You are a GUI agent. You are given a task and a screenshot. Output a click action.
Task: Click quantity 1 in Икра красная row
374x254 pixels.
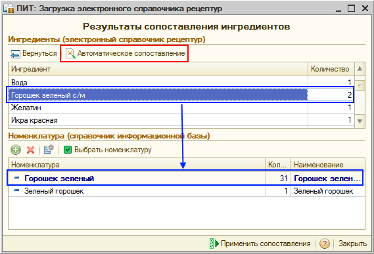[x=331, y=120]
